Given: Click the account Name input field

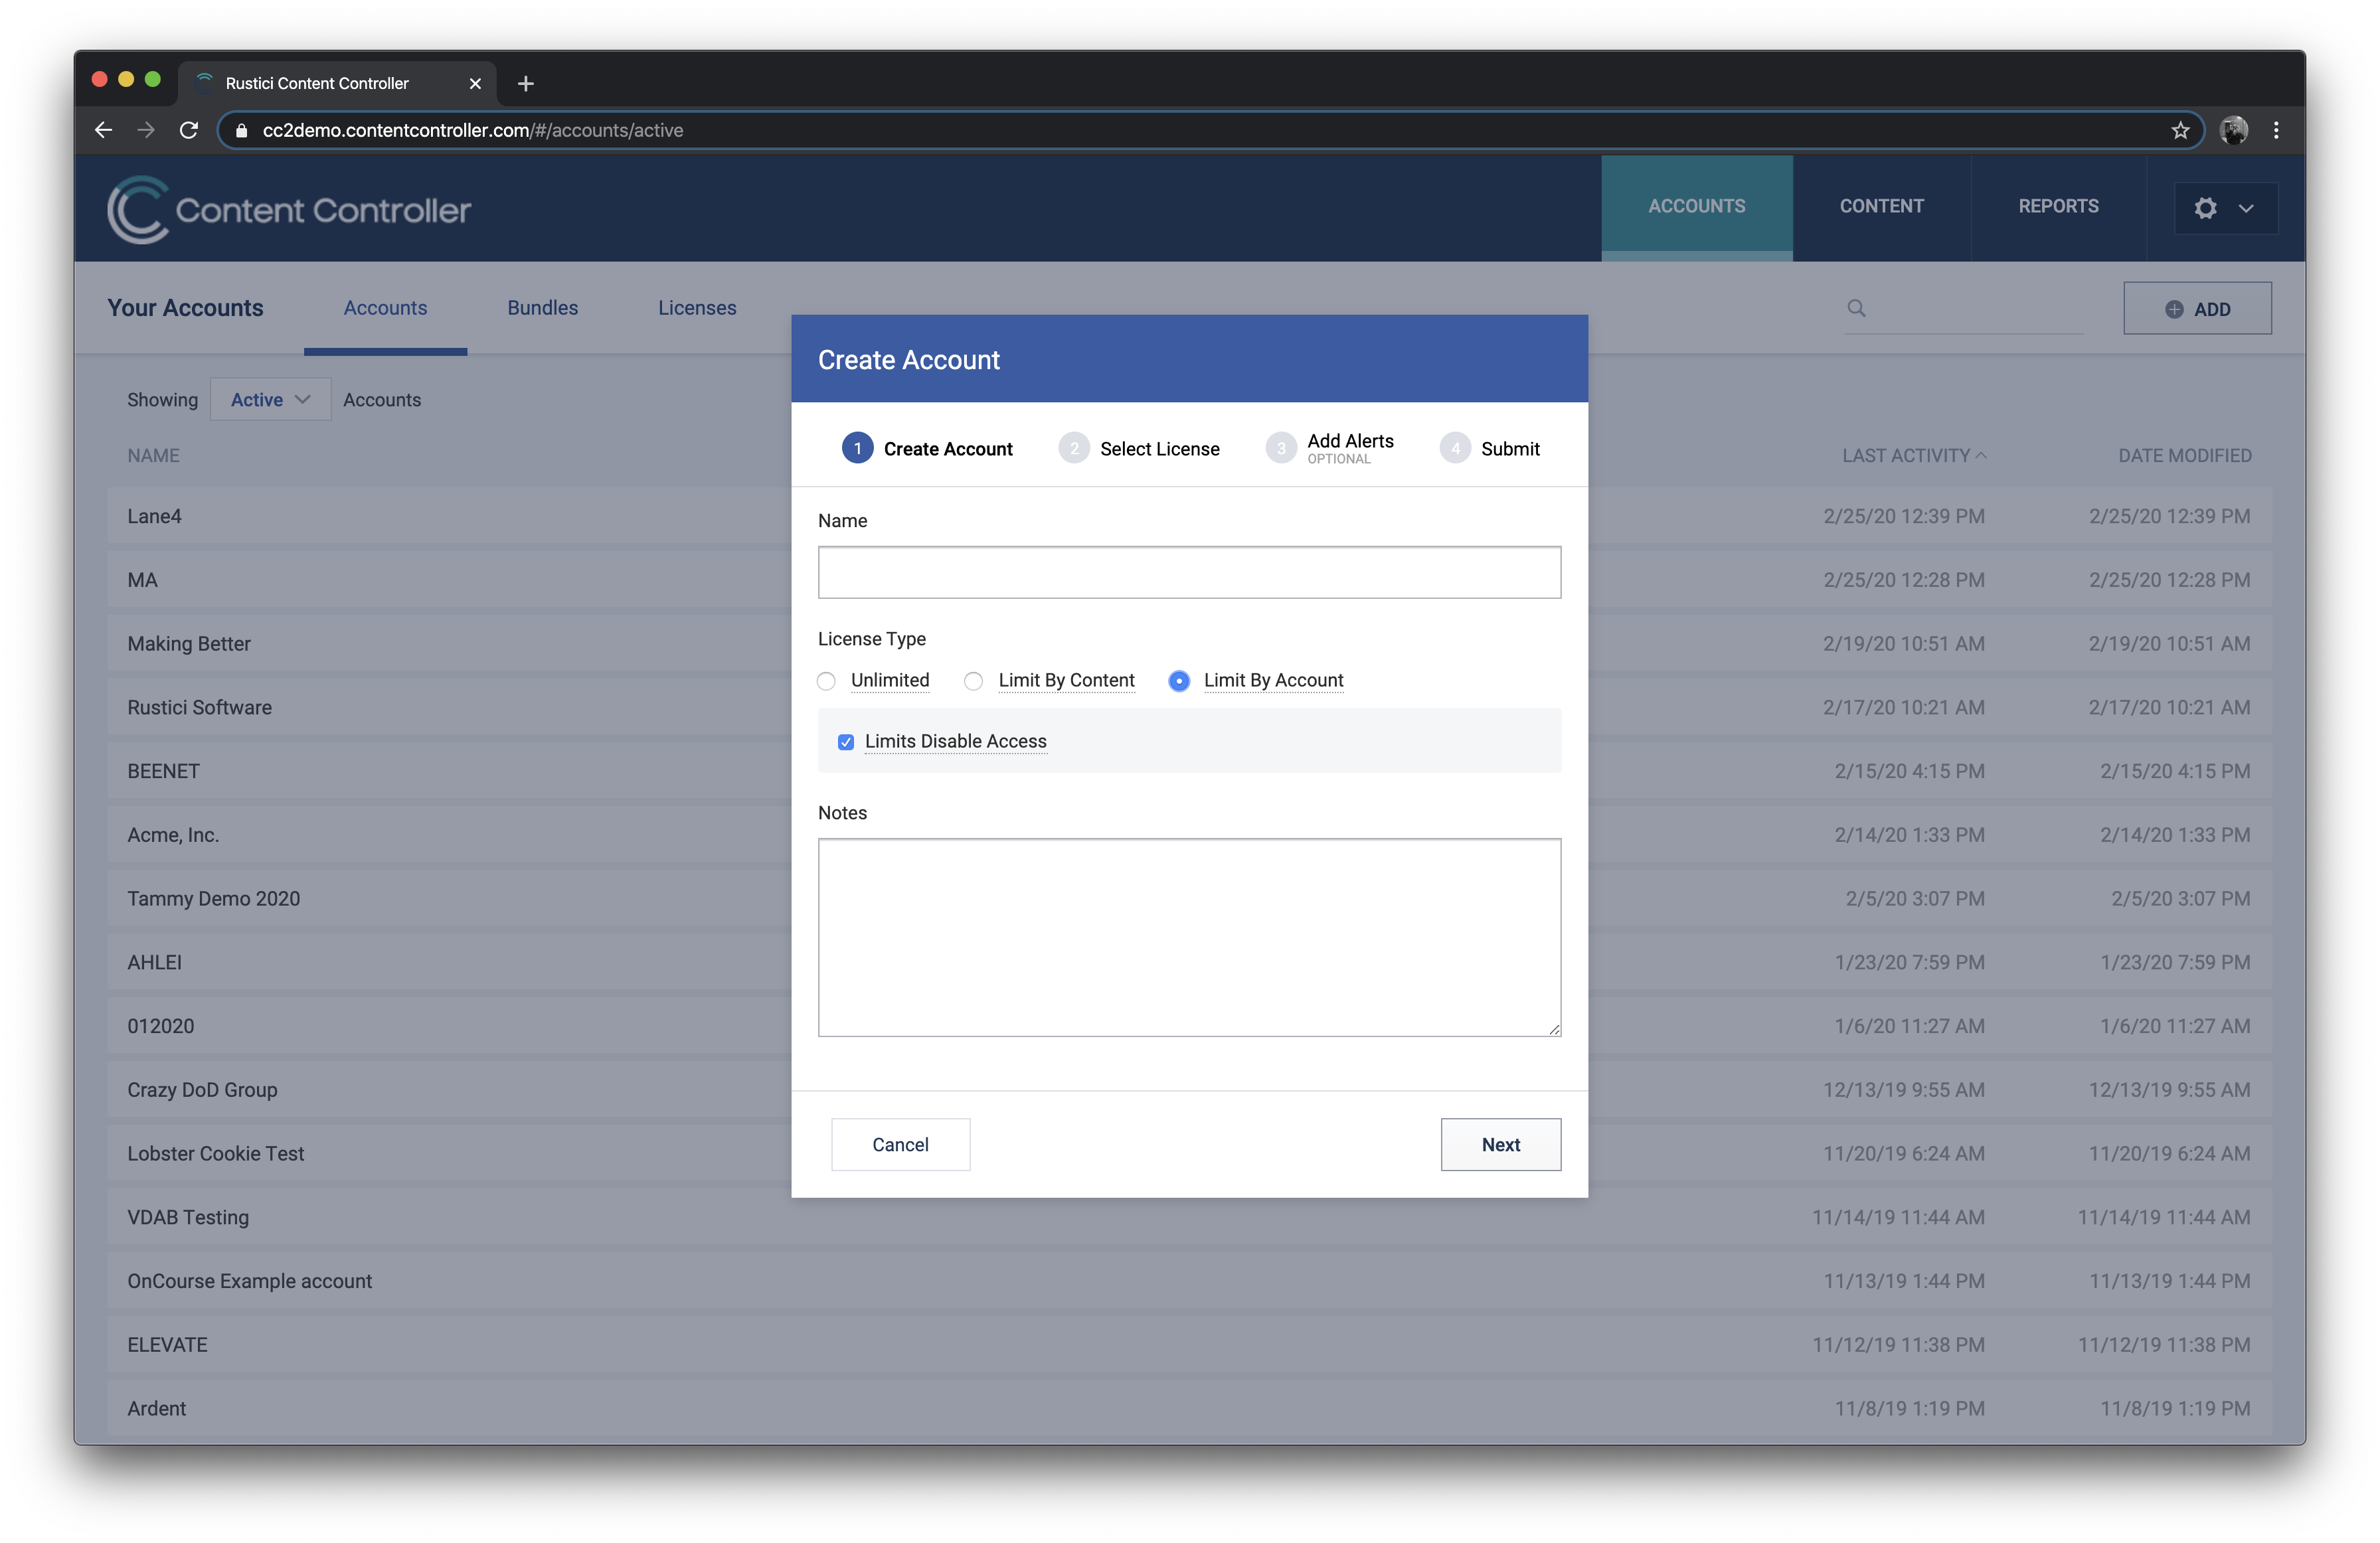Looking at the screenshot, I should tap(1189, 572).
